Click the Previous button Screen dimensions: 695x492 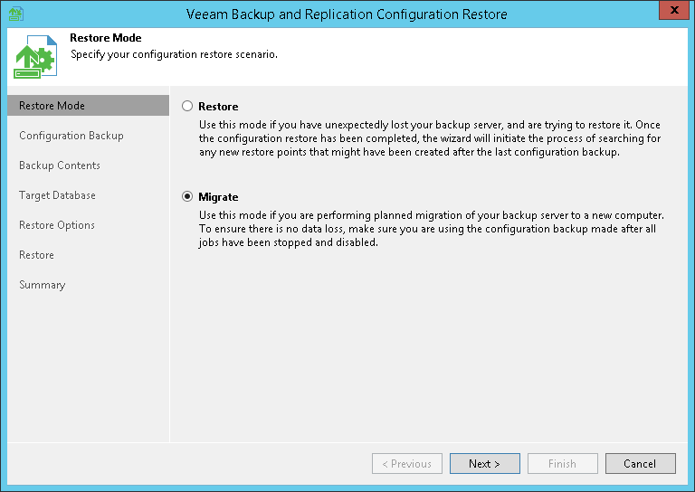tap(407, 464)
